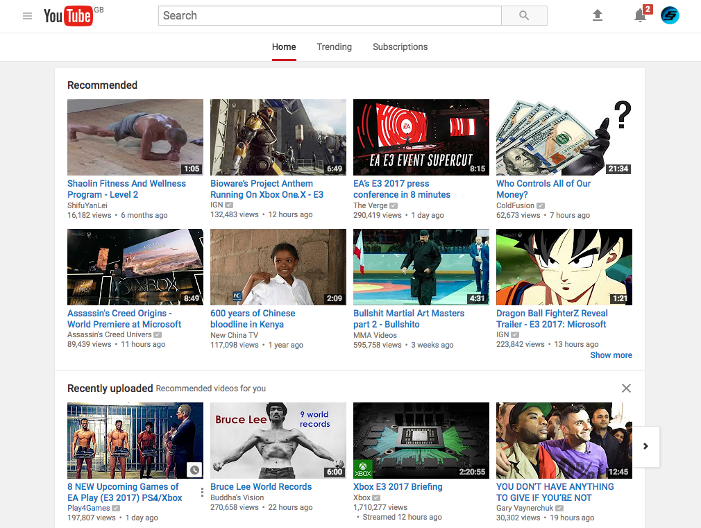Open Bioware's Project Anthem video title
This screenshot has height=528, width=701.
[267, 189]
